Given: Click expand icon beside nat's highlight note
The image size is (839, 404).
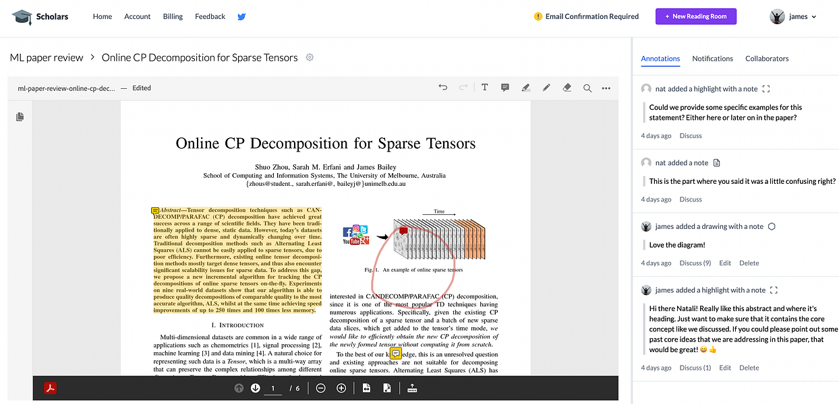Looking at the screenshot, I should click(765, 89).
